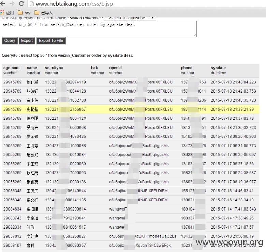Click the name column header
Image resolution: width=266 pixels, height=252 pixels.
32,68
